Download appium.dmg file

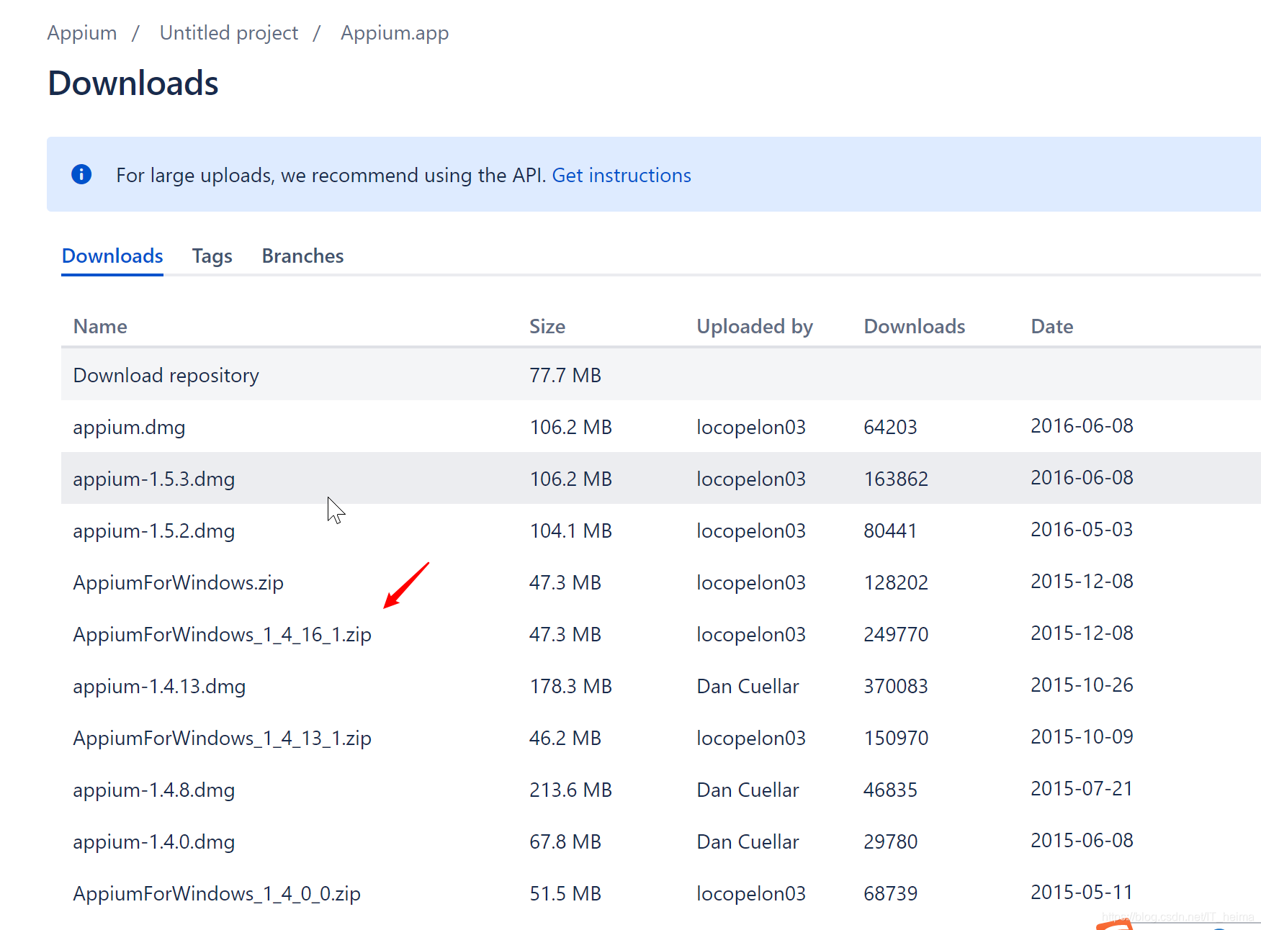point(129,428)
